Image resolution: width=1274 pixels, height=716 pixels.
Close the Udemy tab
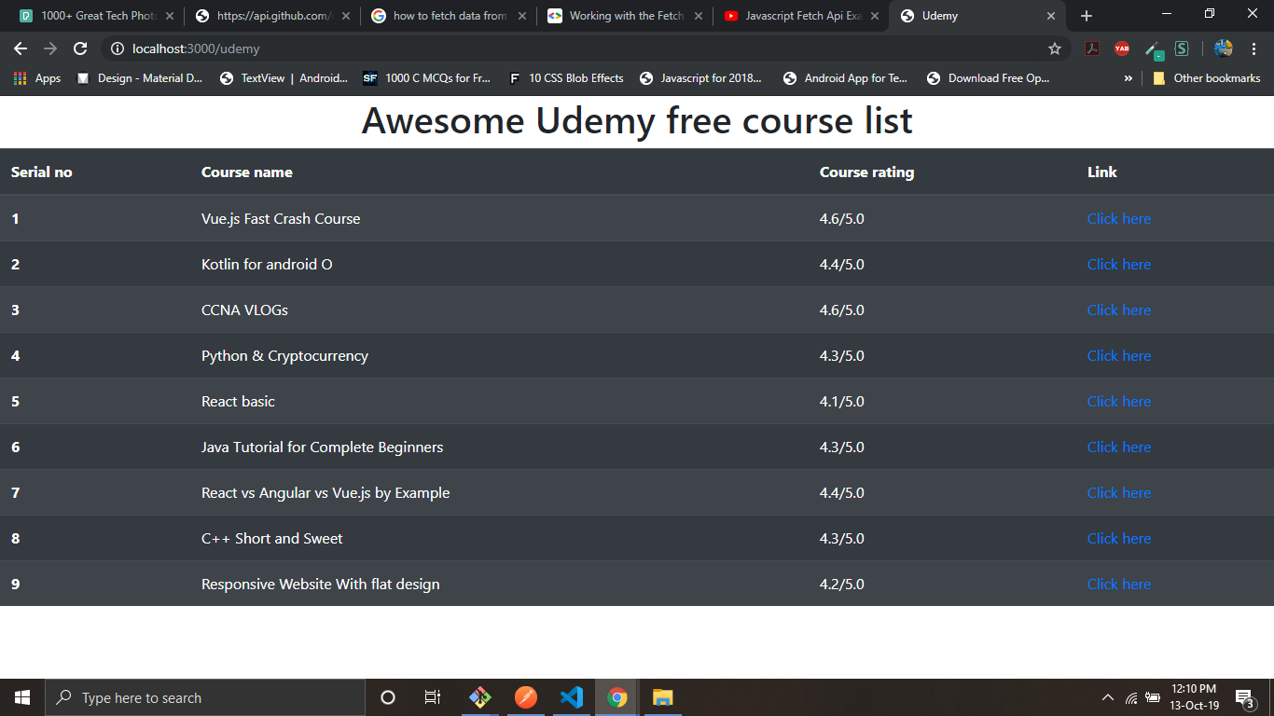coord(1051,16)
